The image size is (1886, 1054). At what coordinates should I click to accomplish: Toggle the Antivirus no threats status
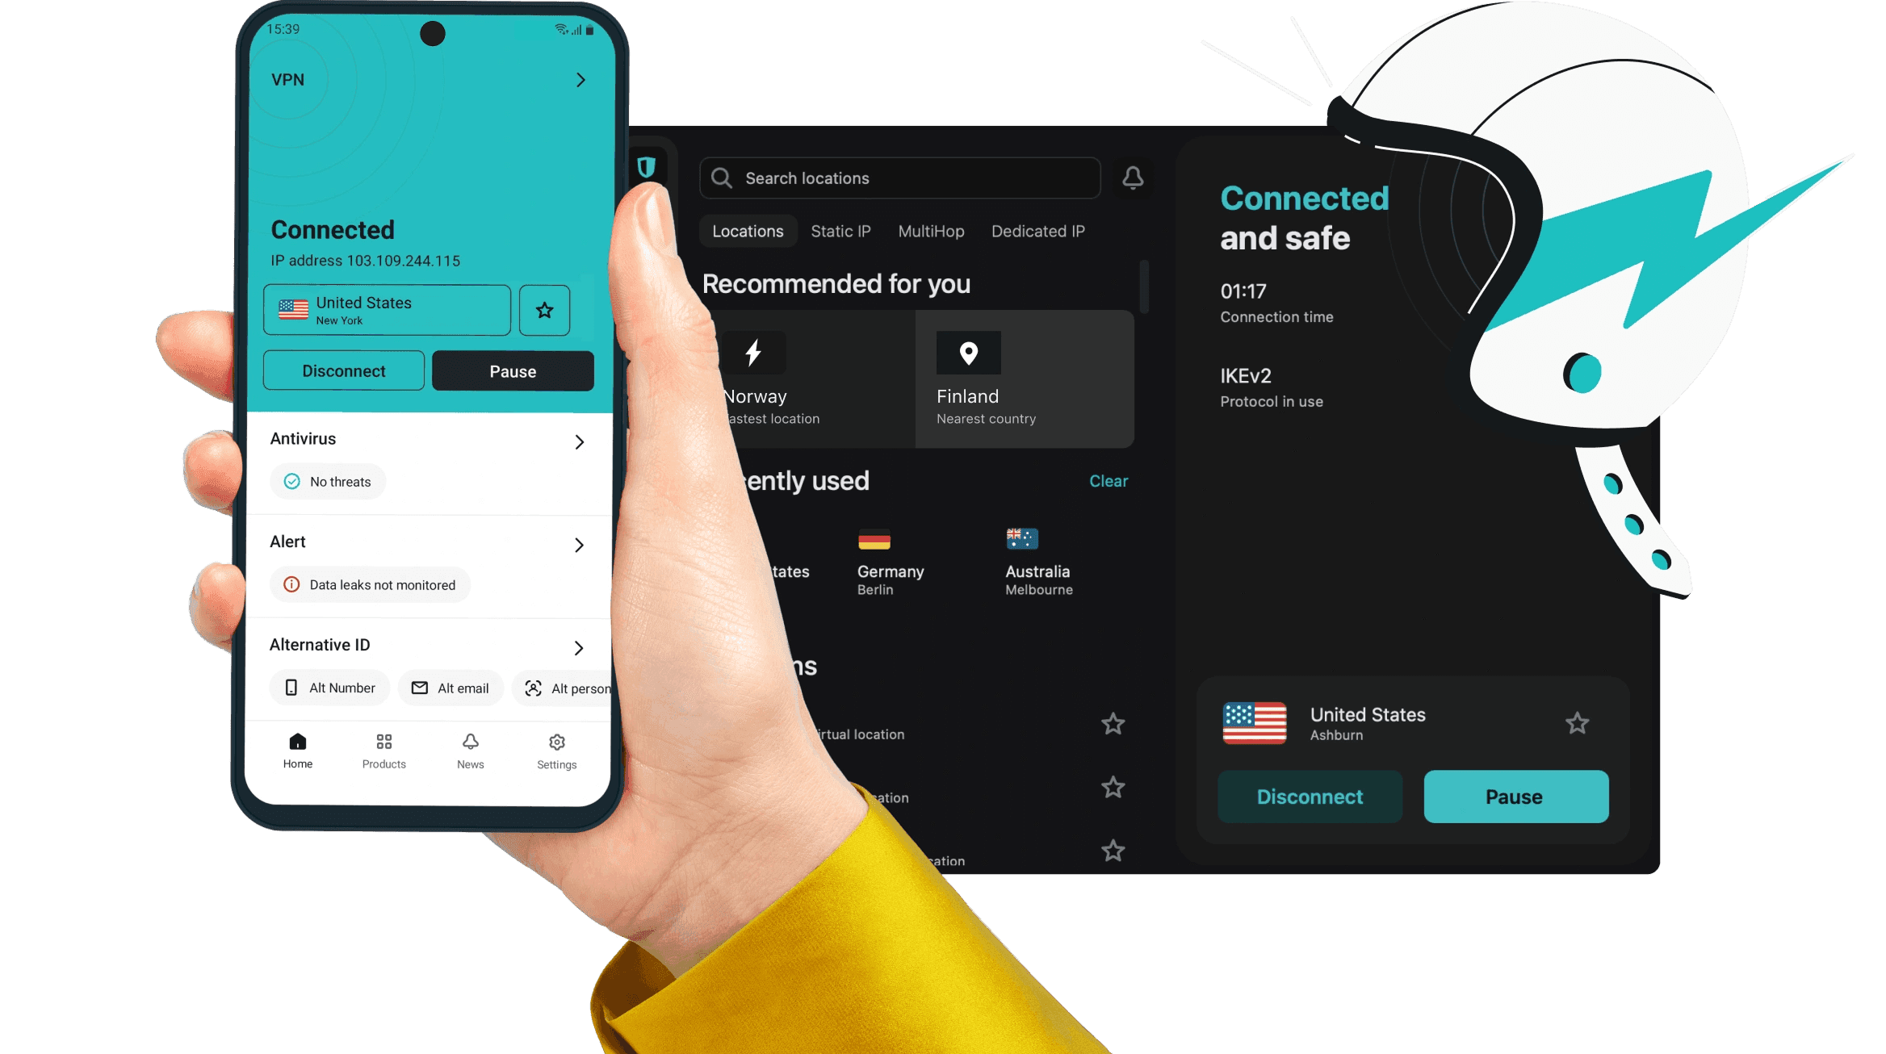point(328,482)
